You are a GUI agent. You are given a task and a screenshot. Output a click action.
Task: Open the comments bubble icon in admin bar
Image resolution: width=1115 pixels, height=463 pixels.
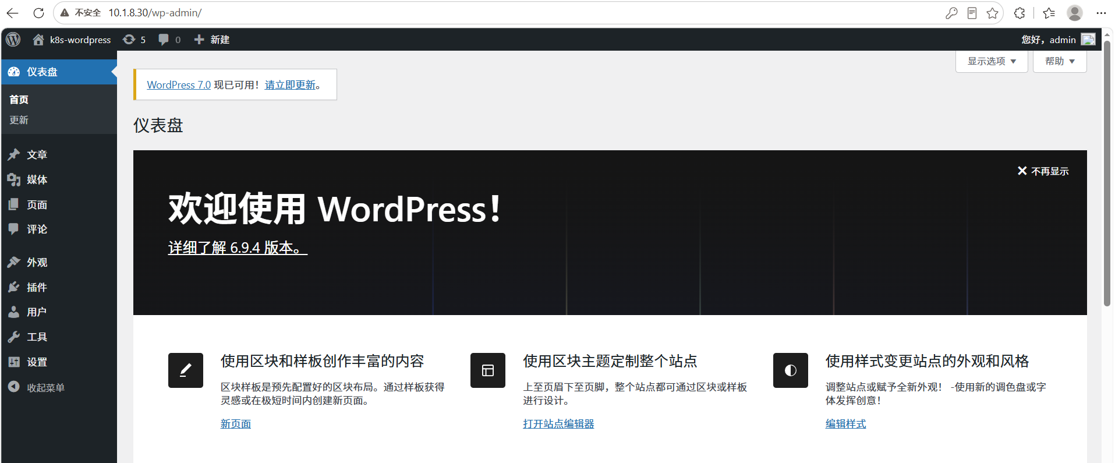(x=164, y=40)
